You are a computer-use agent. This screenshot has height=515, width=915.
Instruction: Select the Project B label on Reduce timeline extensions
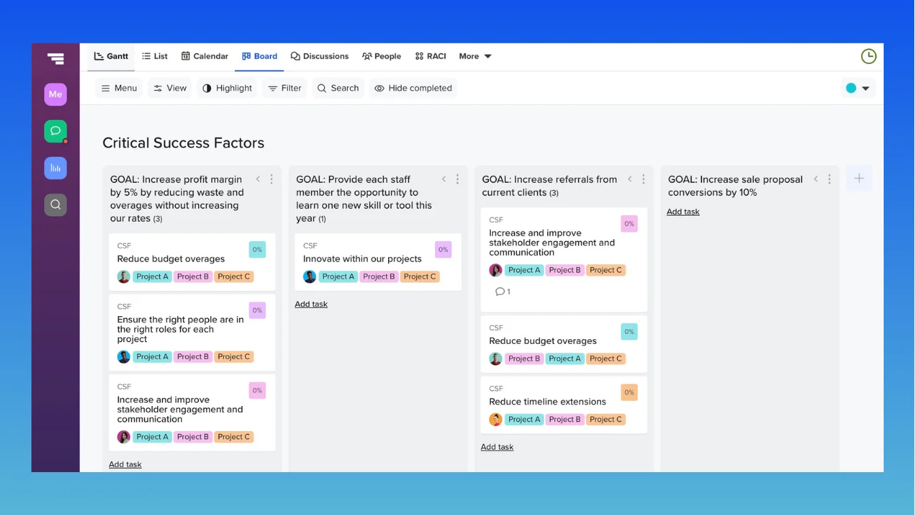[x=564, y=419]
